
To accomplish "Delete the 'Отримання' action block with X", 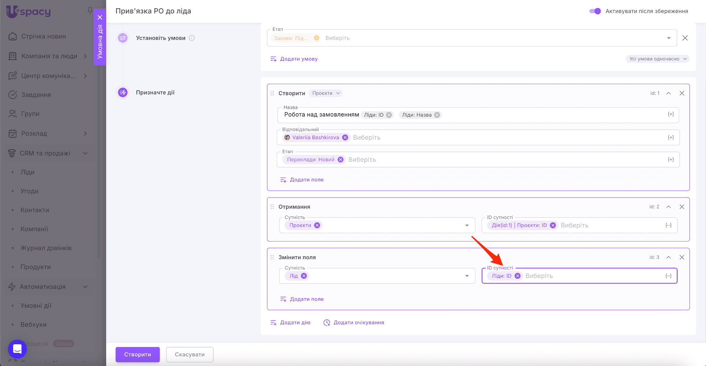I will click(x=682, y=207).
